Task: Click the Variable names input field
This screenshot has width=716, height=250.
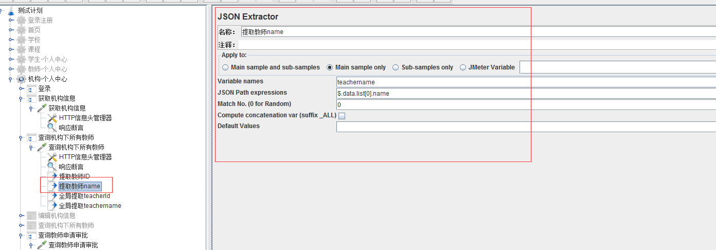Action: click(x=526, y=82)
